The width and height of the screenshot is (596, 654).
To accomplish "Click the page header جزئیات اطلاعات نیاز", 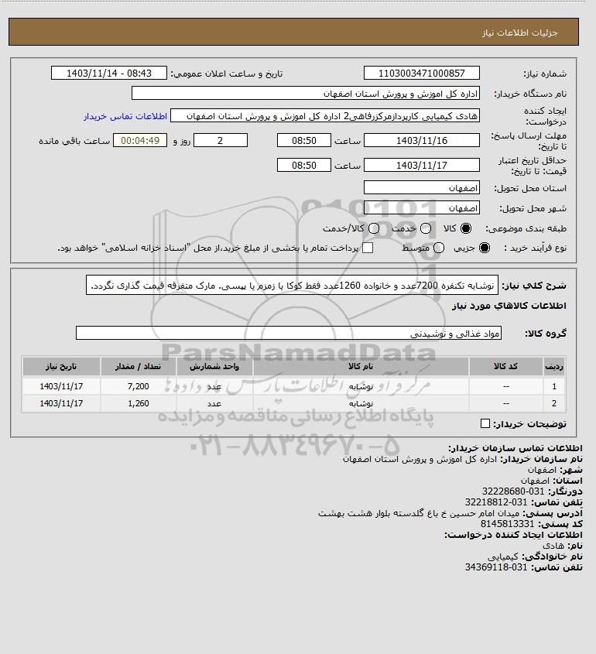I will coord(519,33).
